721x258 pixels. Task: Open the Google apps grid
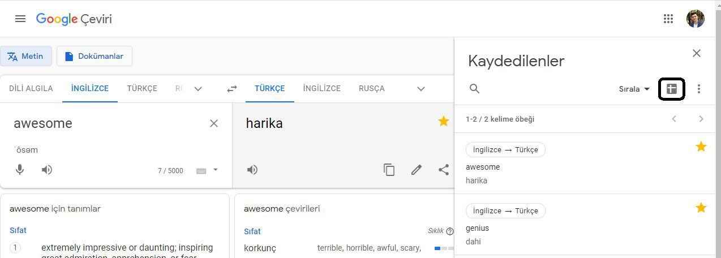pos(668,19)
